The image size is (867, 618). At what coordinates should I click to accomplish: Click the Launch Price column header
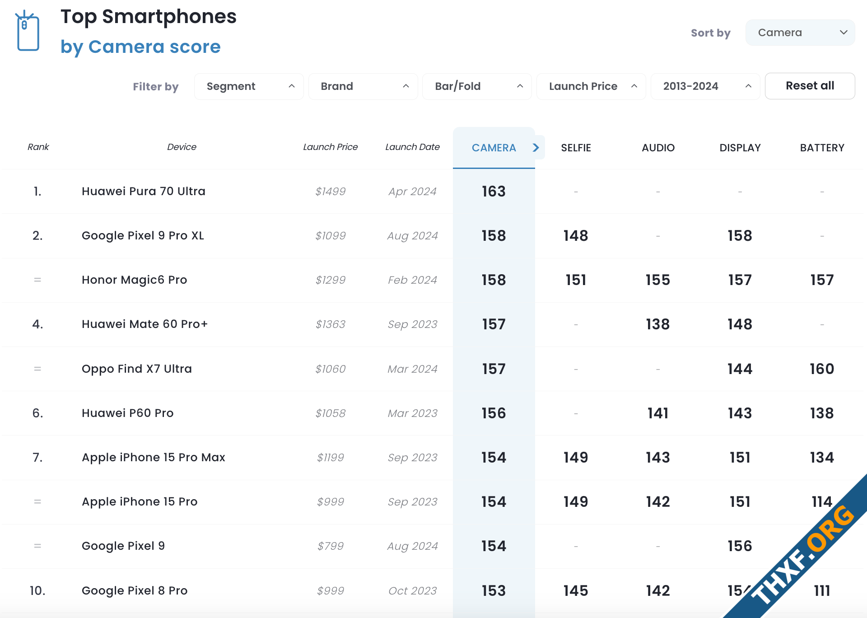[330, 147]
